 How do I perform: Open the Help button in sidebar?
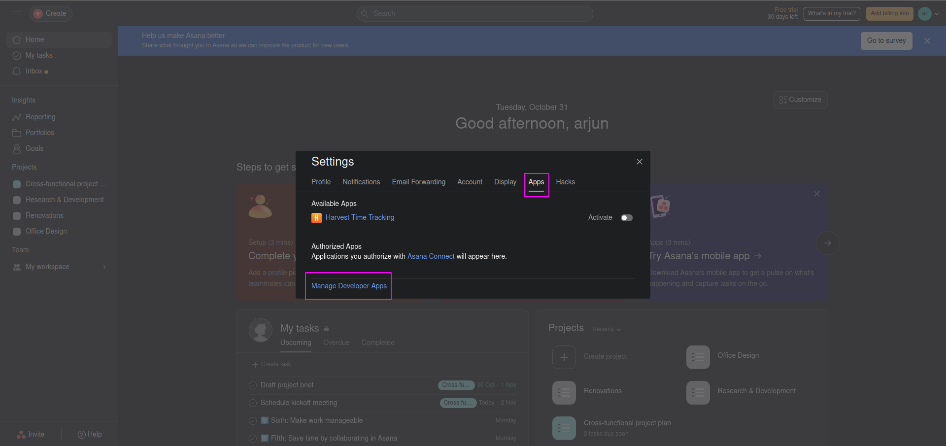click(x=90, y=434)
